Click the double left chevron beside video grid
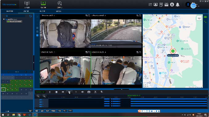 [x=37, y=21]
